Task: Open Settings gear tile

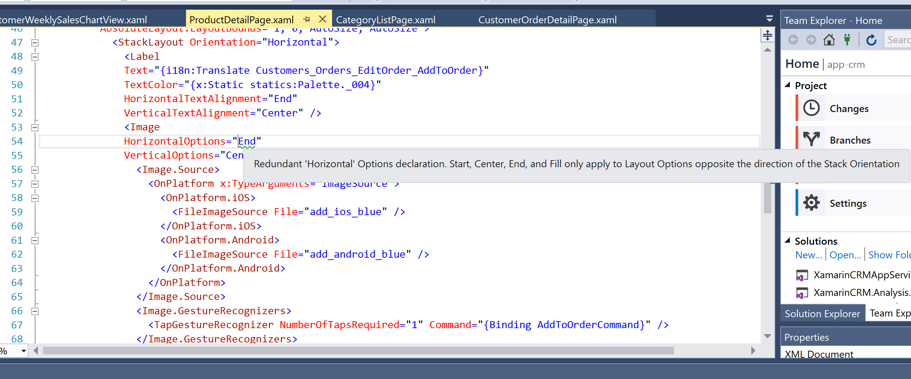Action: 811,203
